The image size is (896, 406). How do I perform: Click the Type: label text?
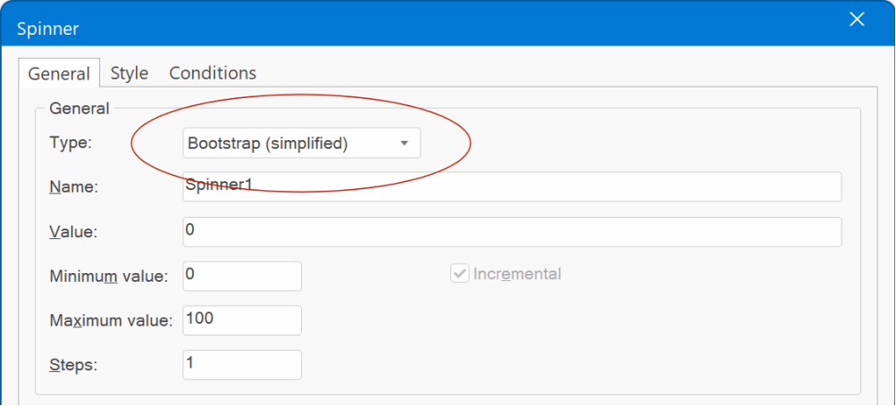coord(71,143)
